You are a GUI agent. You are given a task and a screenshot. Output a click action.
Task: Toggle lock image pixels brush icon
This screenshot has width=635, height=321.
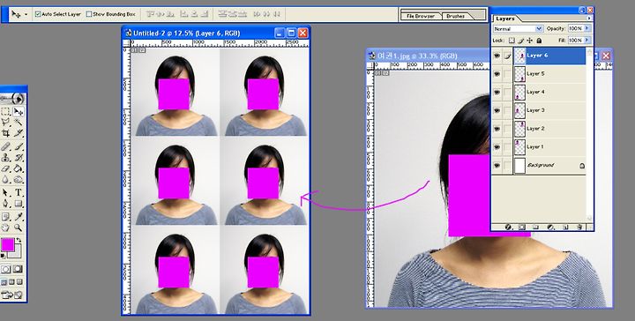pyautogui.click(x=521, y=41)
